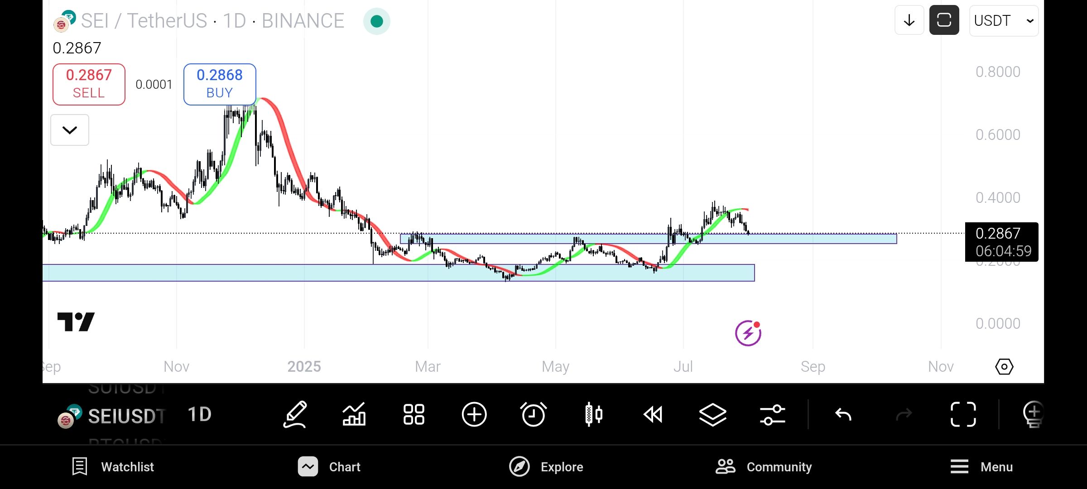
Task: Select the lower light blue support zone rectangle
Action: coord(399,273)
